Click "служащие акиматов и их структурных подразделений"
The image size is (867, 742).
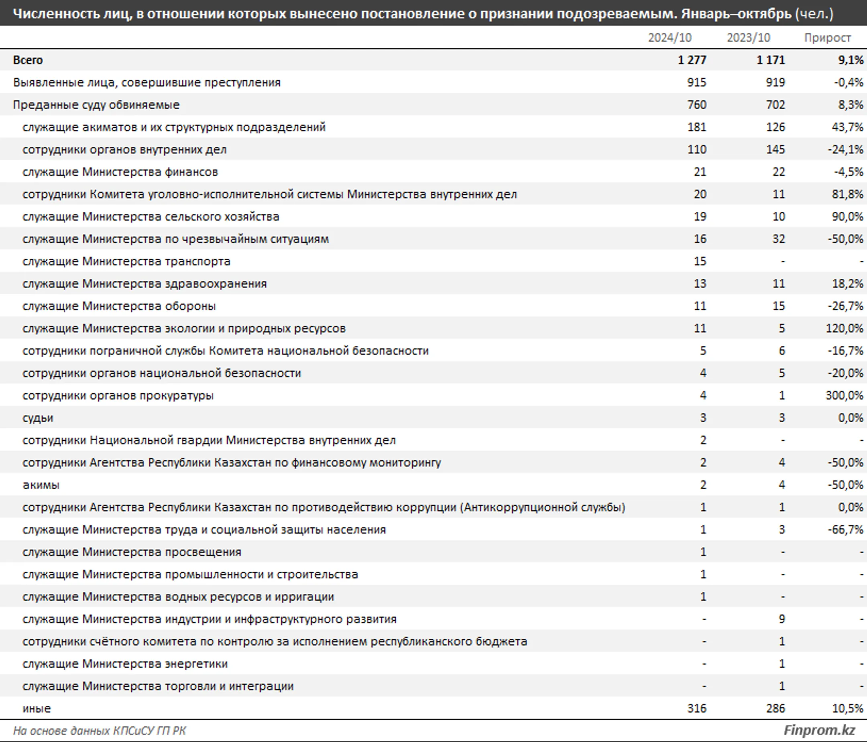pyautogui.click(x=174, y=127)
